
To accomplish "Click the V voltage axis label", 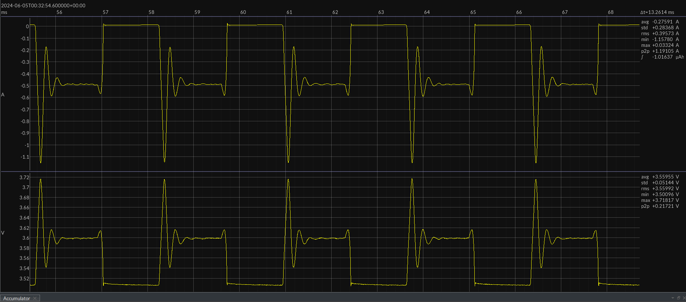I will coord(3,233).
